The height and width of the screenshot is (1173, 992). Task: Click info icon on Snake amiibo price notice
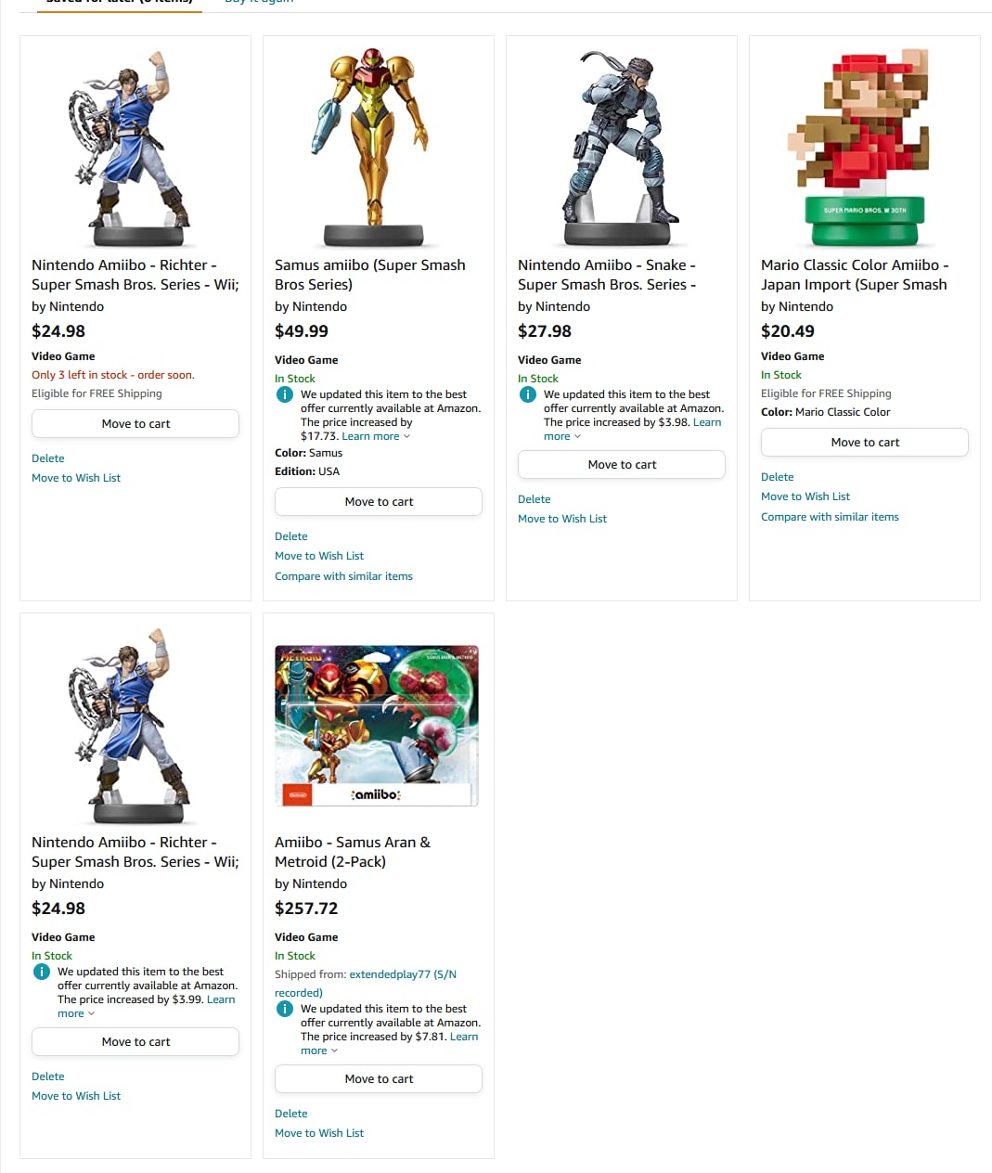coord(528,394)
